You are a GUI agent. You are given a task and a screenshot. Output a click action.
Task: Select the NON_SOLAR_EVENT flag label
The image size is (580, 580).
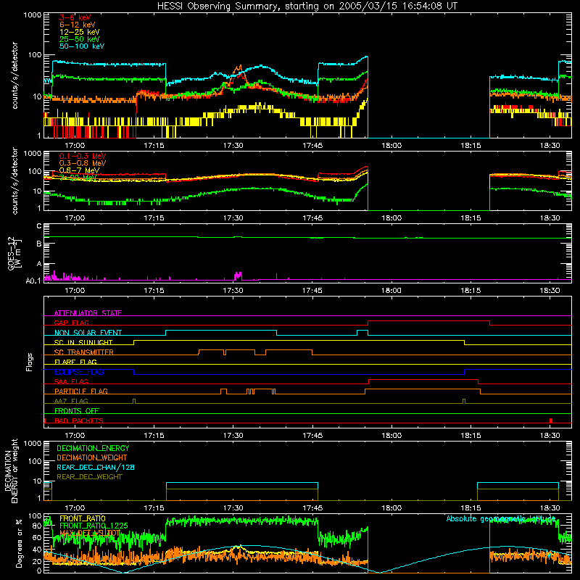pos(88,333)
